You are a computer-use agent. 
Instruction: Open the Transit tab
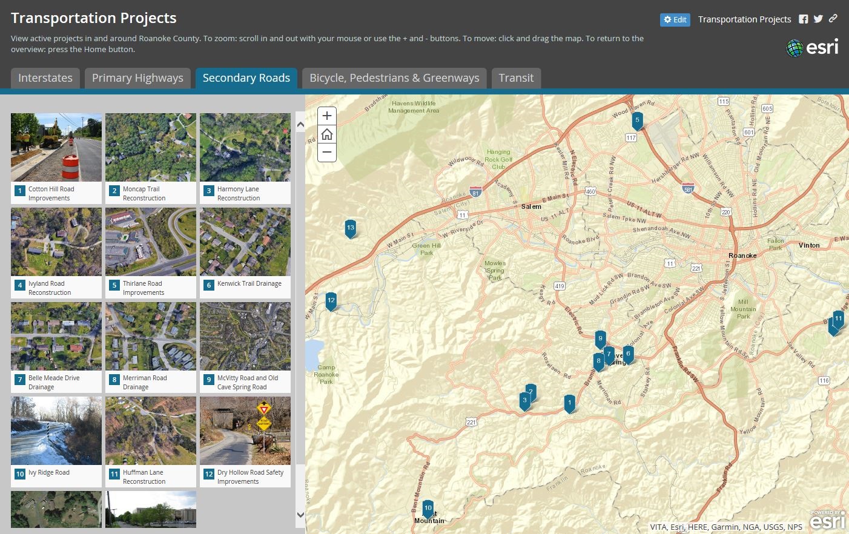pos(516,77)
